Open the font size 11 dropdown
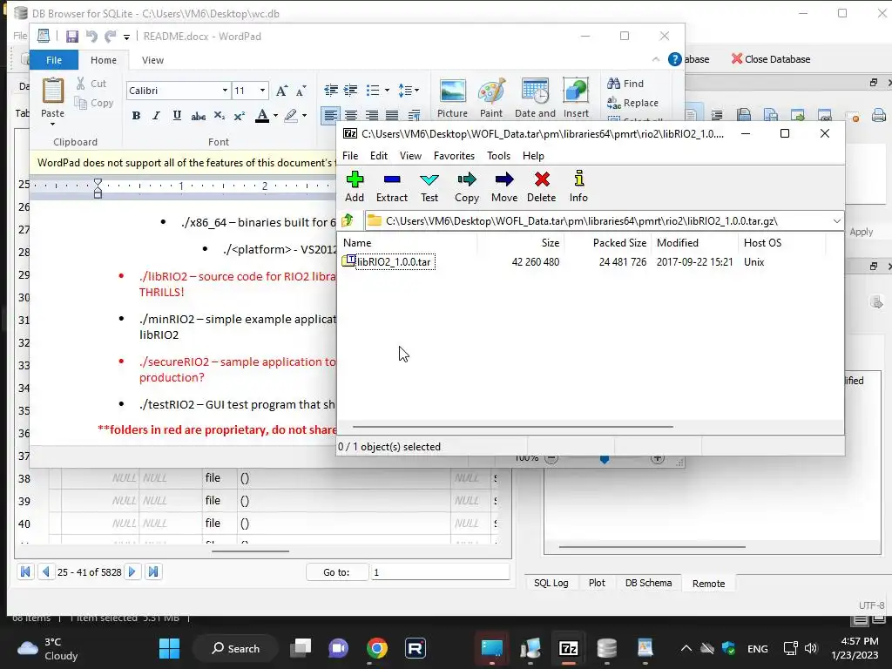This screenshot has width=892, height=669. point(262,91)
